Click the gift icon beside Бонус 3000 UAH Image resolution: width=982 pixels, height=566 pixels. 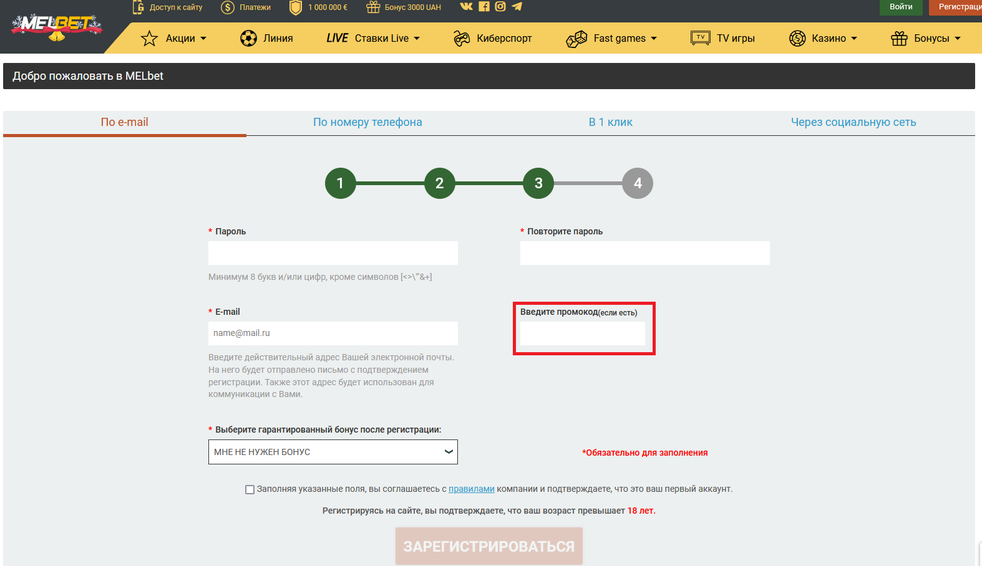pyautogui.click(x=373, y=7)
